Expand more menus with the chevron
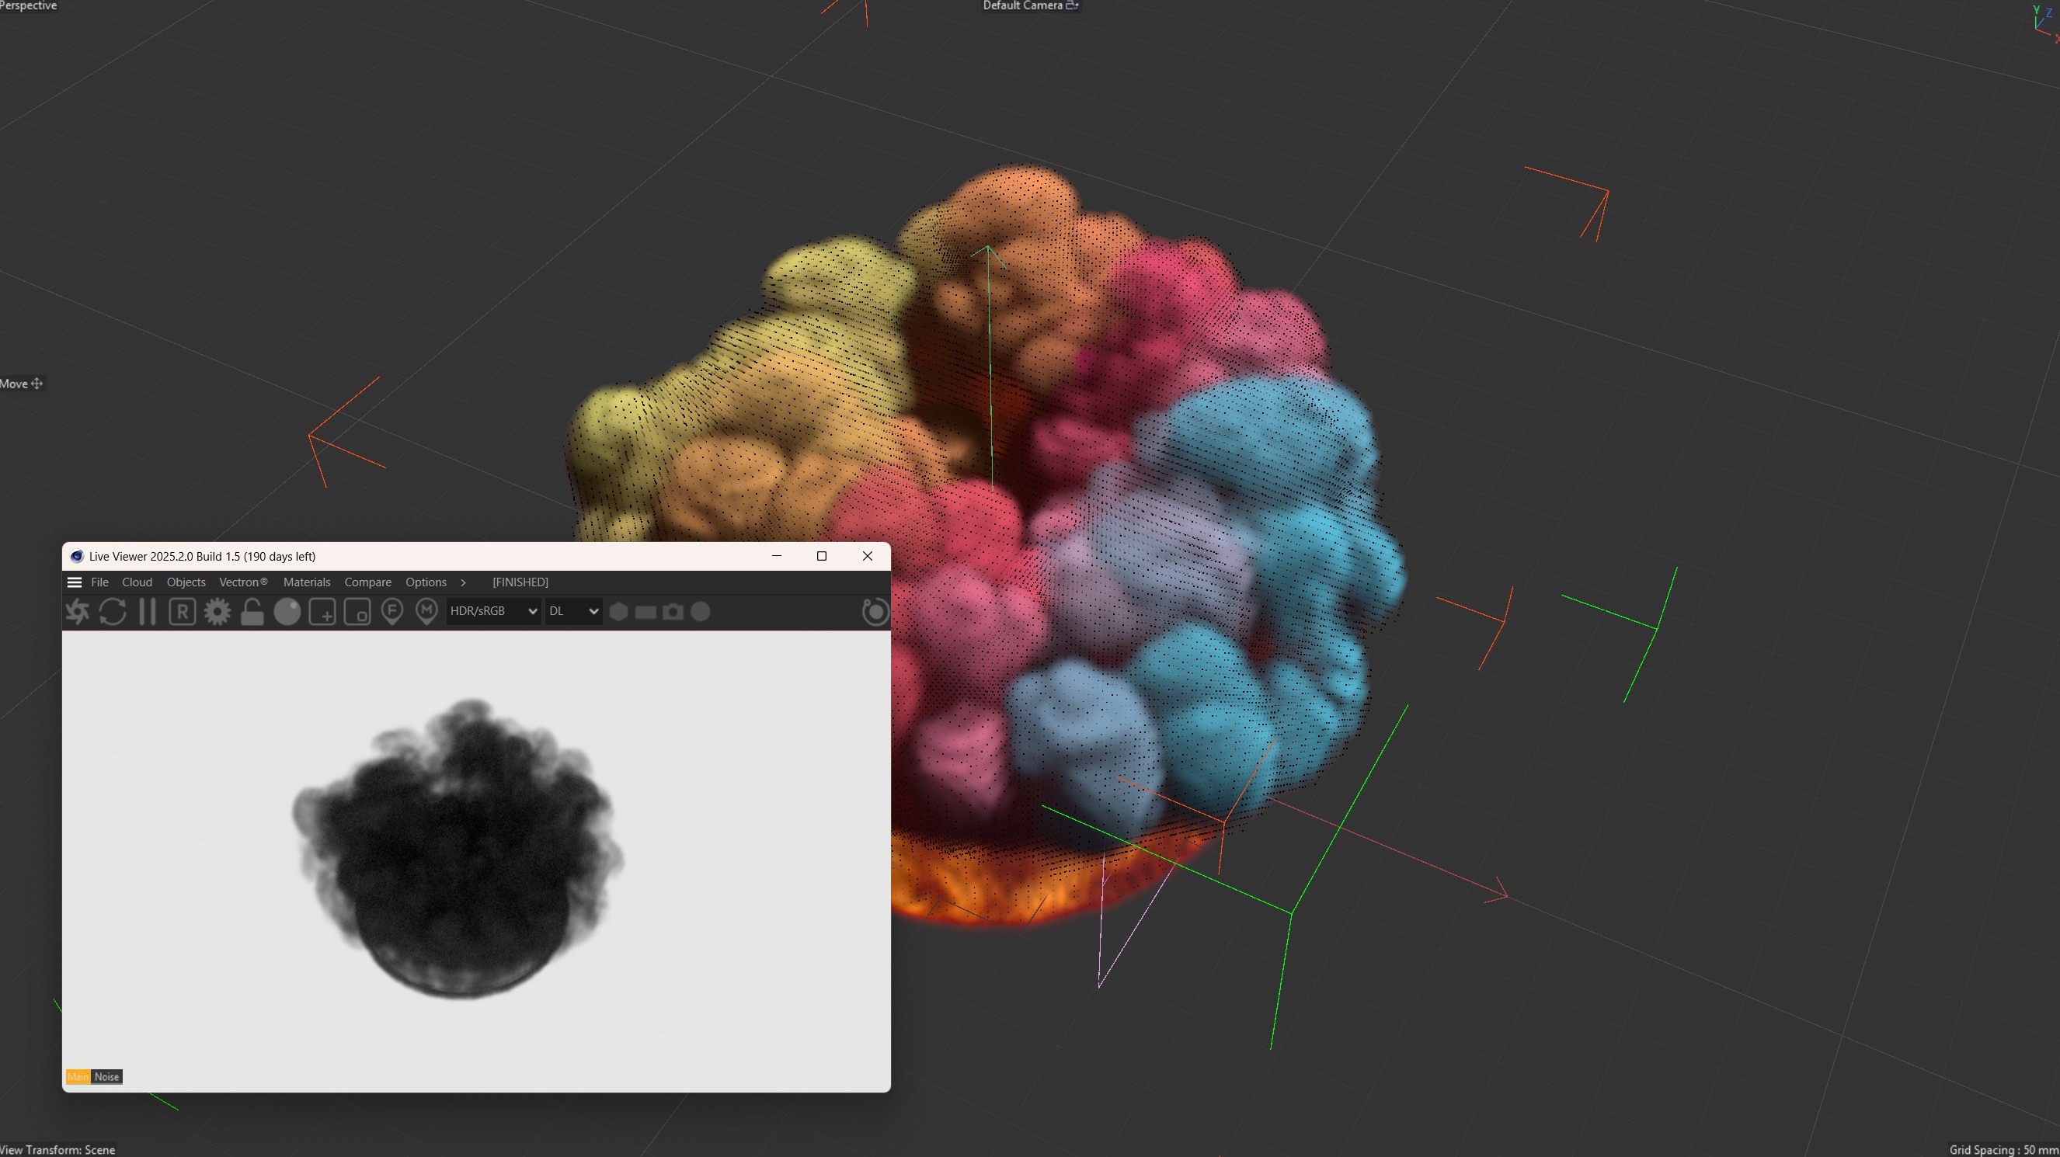The image size is (2060, 1157). click(463, 582)
